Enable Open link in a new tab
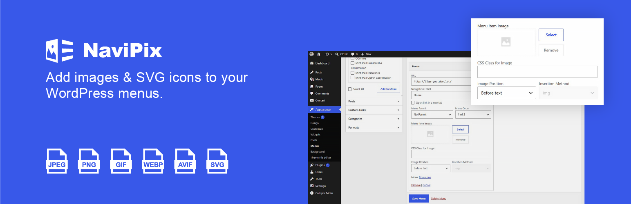 (413, 102)
